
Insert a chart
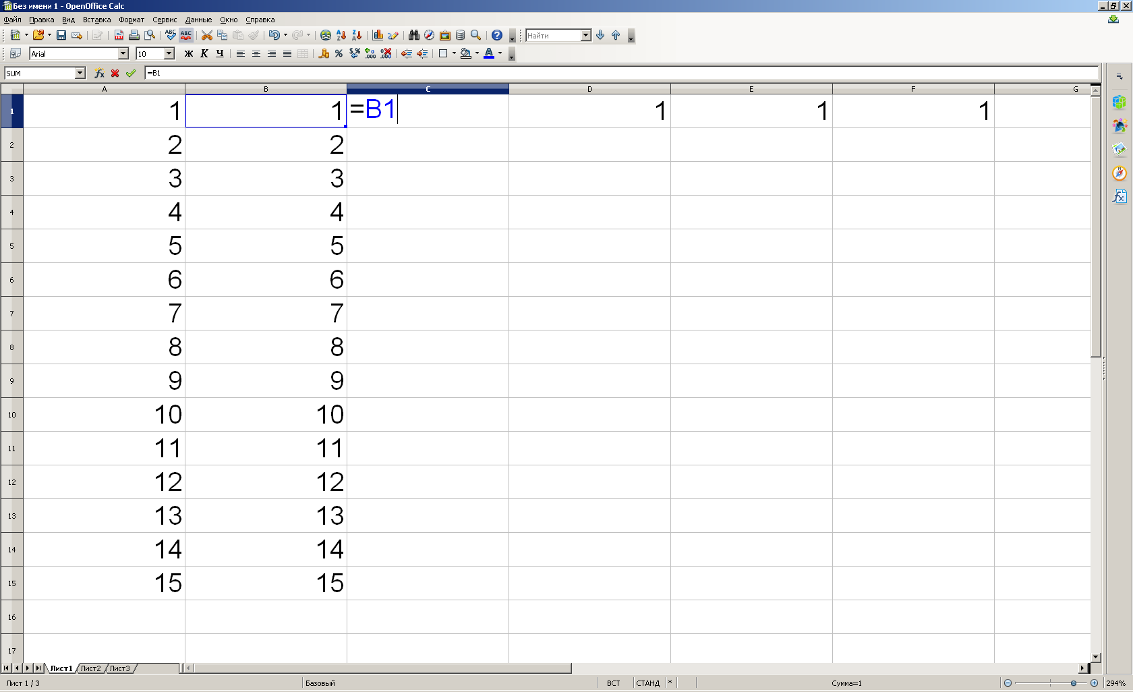tap(378, 35)
